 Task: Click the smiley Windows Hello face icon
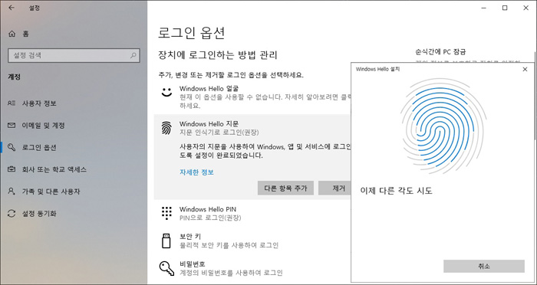click(166, 92)
